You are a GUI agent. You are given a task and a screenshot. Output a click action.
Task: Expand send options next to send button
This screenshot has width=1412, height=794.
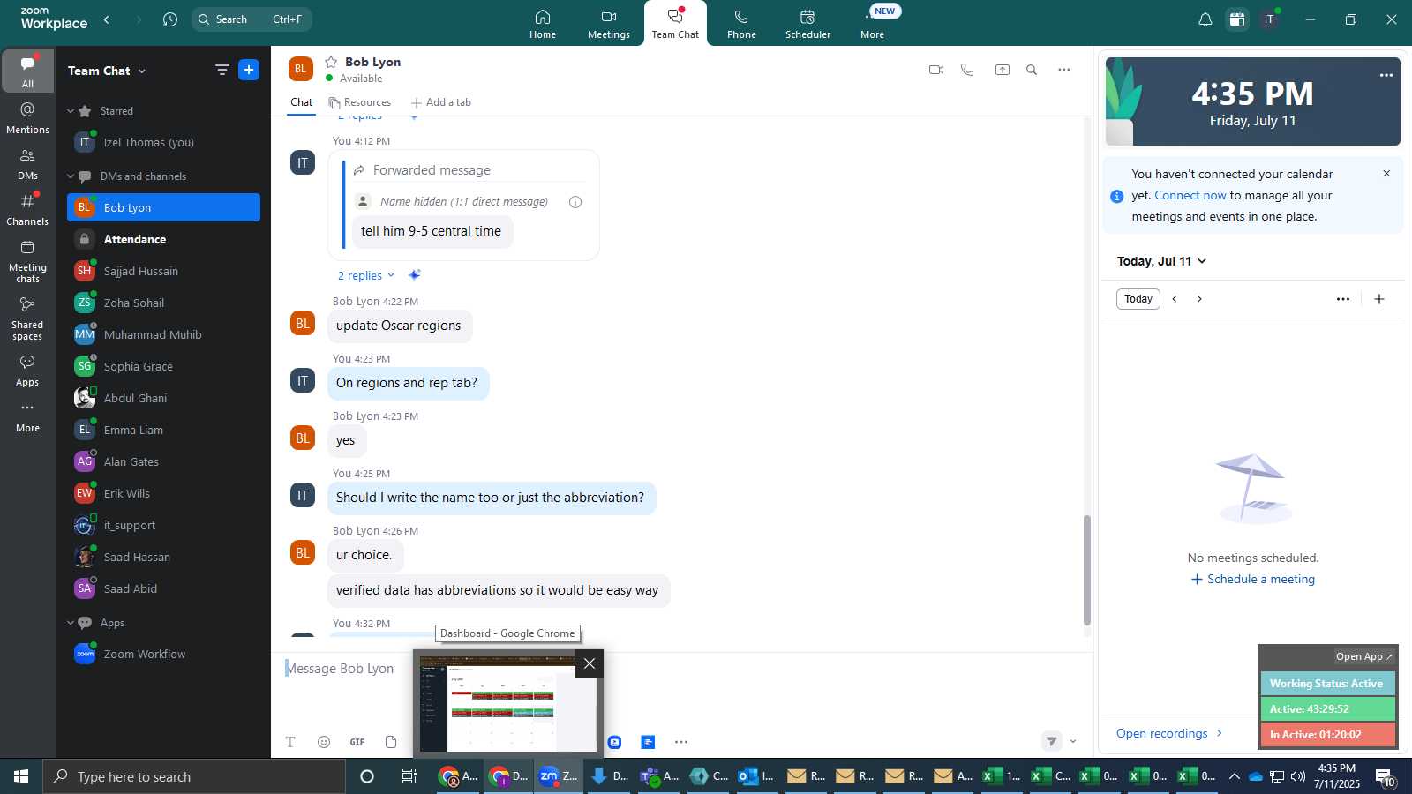click(x=1073, y=741)
